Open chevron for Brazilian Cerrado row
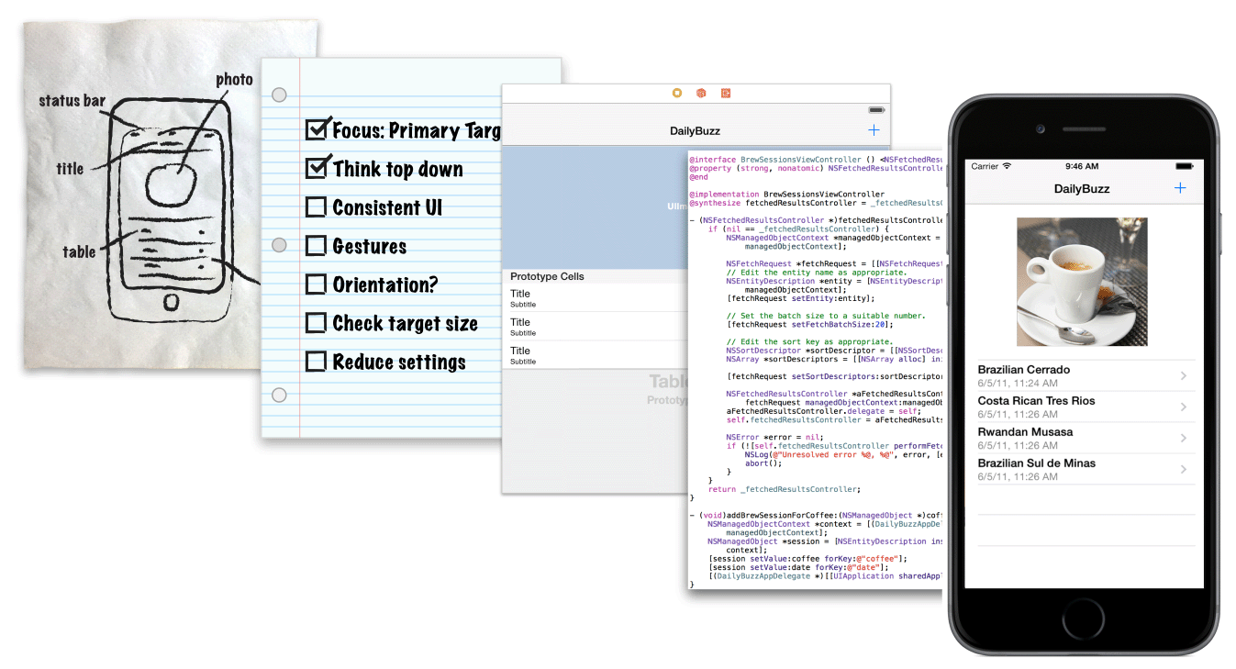Viewport: 1236px width, 669px height. pyautogui.click(x=1184, y=376)
